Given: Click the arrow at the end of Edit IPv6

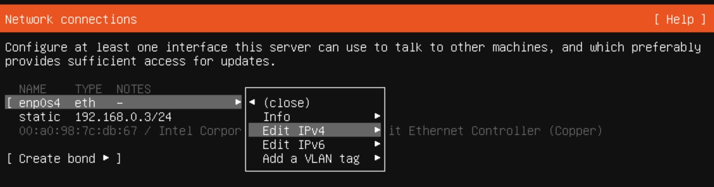Looking at the screenshot, I should (x=377, y=145).
